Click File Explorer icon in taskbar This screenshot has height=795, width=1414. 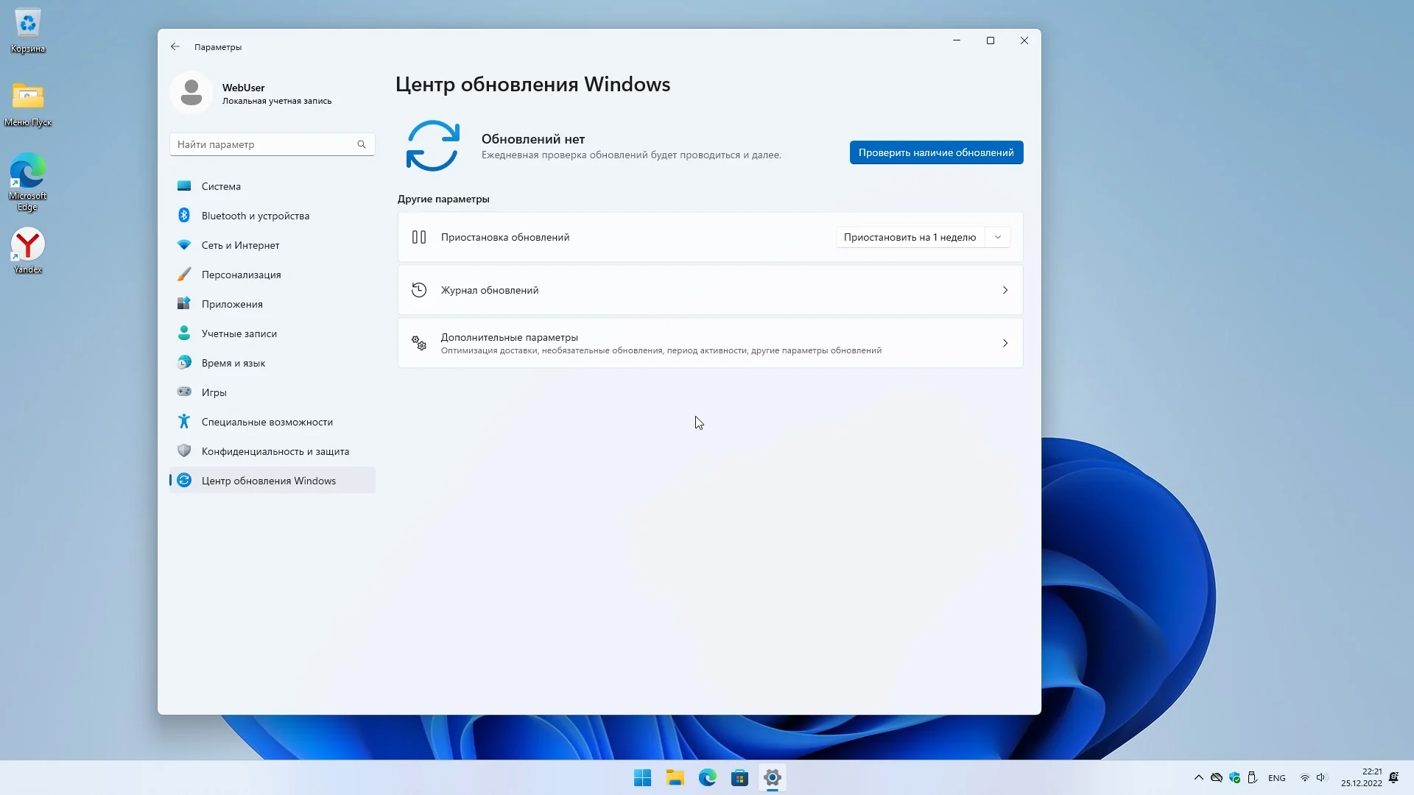point(675,777)
